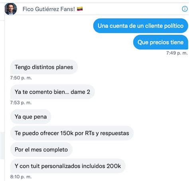Open the conversation info icon

(185, 9)
